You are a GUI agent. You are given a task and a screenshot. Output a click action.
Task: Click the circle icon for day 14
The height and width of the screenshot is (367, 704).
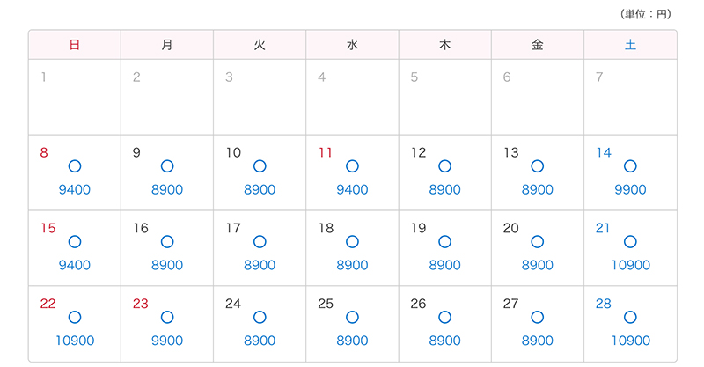[x=630, y=165]
